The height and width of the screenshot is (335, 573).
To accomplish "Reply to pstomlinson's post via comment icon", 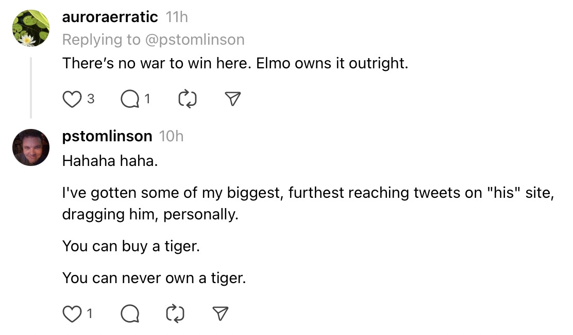I will (130, 314).
